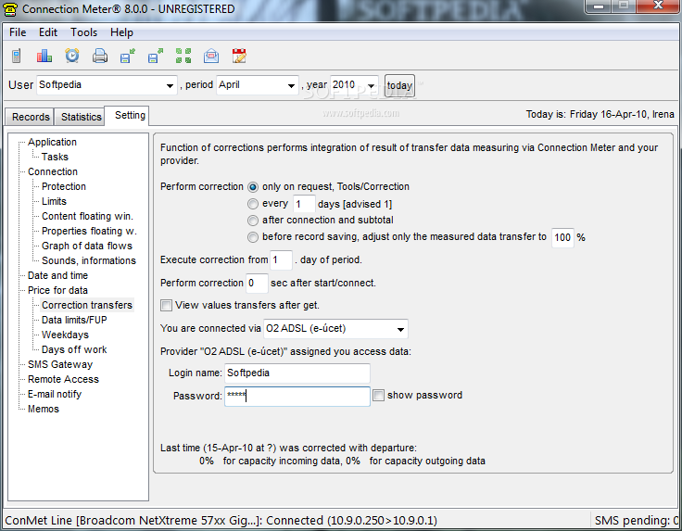Open the Help menu
The height and width of the screenshot is (531, 682).
[x=121, y=32]
